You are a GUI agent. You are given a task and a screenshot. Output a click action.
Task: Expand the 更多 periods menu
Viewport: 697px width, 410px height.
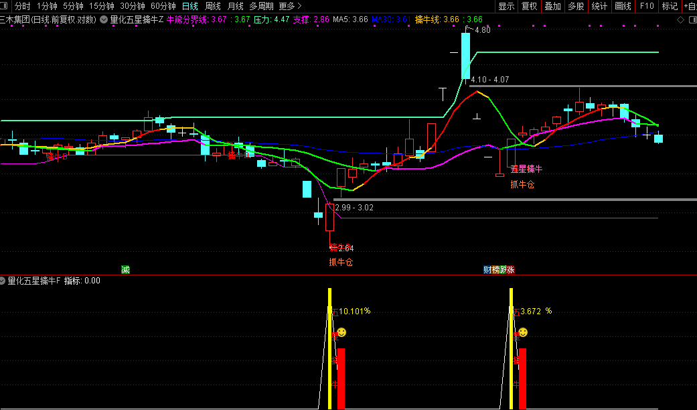click(x=290, y=6)
